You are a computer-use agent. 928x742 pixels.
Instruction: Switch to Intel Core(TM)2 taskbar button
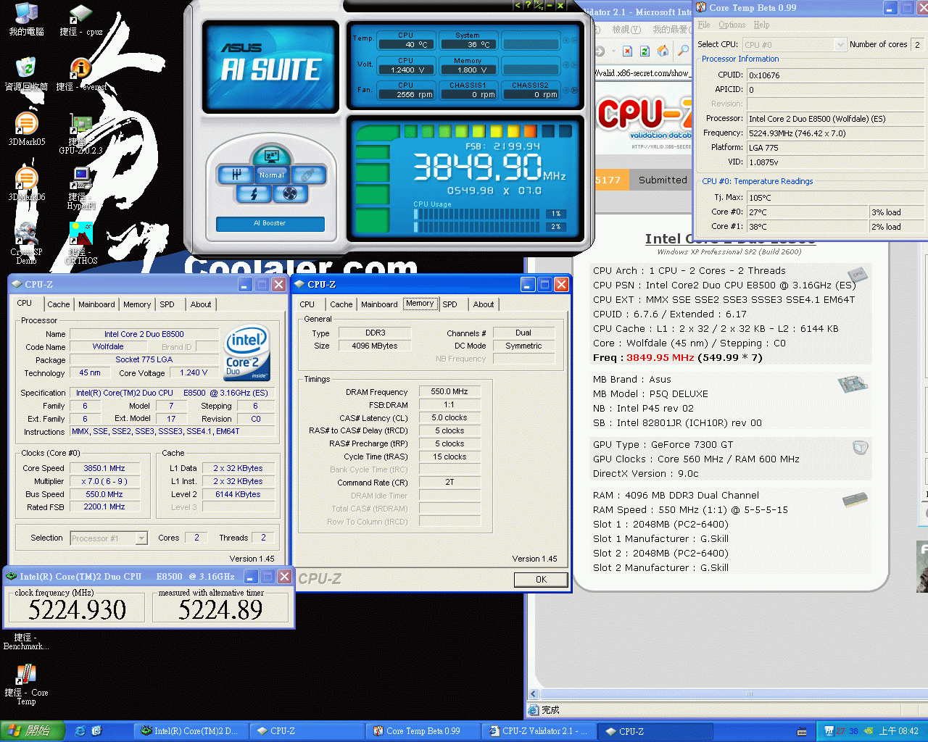pyautogui.click(x=191, y=731)
